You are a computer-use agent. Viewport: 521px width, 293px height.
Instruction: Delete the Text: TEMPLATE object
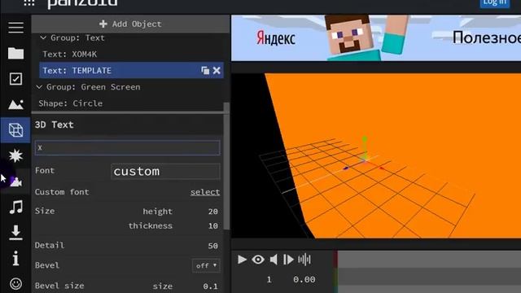[217, 71]
